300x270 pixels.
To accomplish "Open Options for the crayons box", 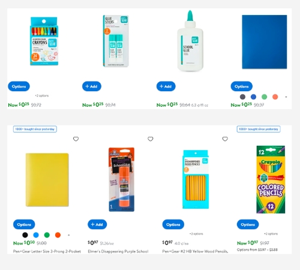I will pyautogui.click(x=19, y=86).
